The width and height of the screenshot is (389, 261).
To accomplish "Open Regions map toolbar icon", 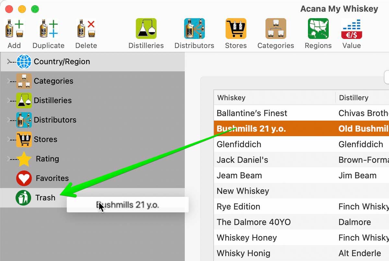I will [x=318, y=29].
